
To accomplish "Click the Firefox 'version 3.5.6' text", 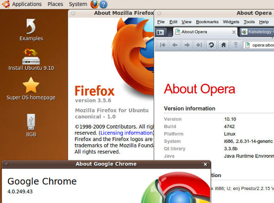I will point(93,100).
